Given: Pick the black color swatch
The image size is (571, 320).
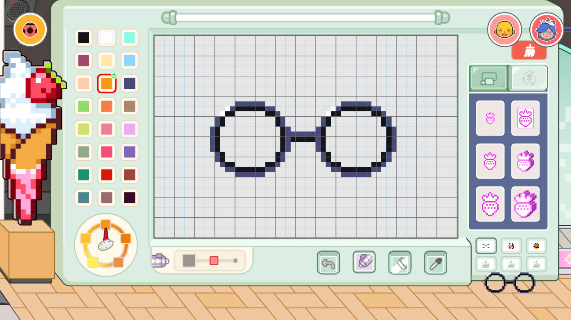Looking at the screenshot, I should click(x=84, y=38).
